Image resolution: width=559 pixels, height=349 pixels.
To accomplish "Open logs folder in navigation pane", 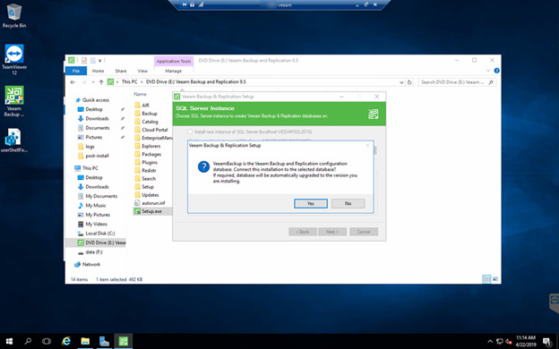I will click(x=90, y=147).
